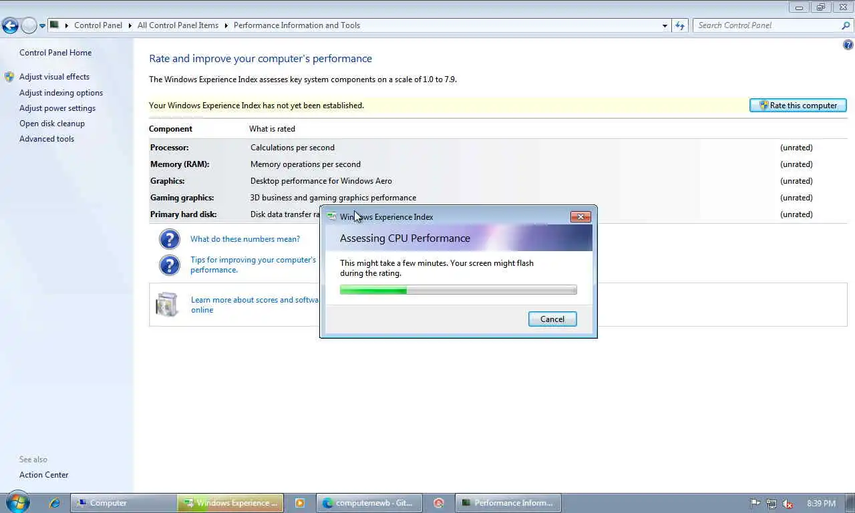Select the Processor row label

pos(170,148)
